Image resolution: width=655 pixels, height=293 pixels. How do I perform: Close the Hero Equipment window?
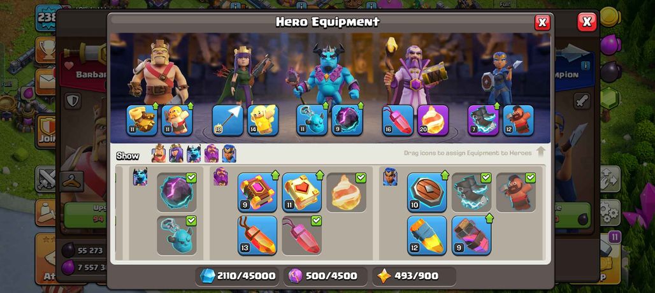click(x=542, y=22)
